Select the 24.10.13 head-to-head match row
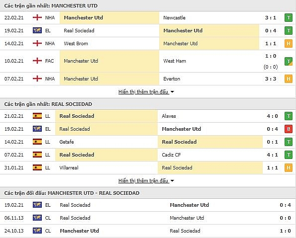 148,231
